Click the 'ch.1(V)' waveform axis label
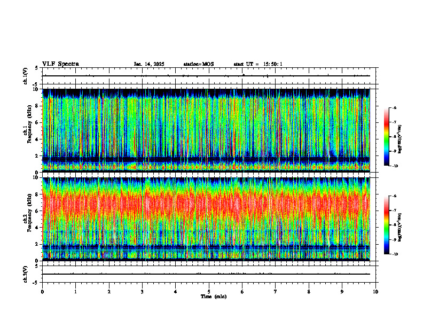The image size is (423, 327). tap(25, 76)
